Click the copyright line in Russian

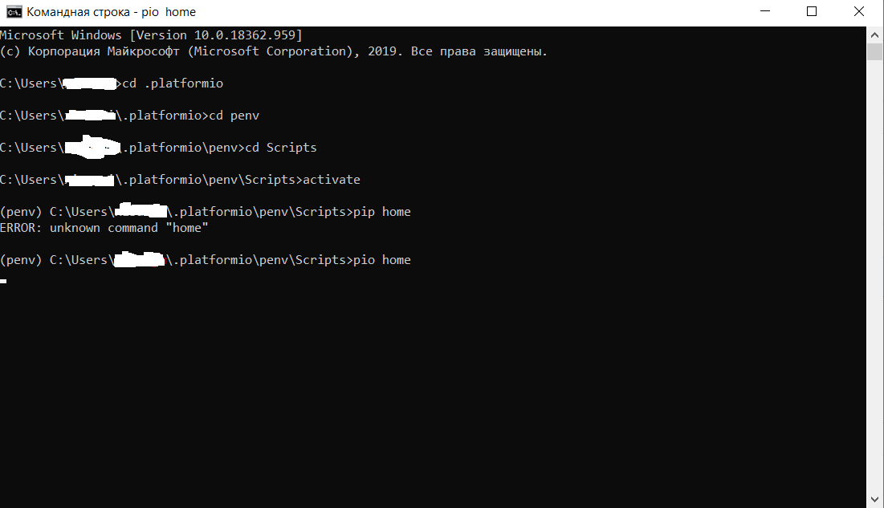[273, 51]
